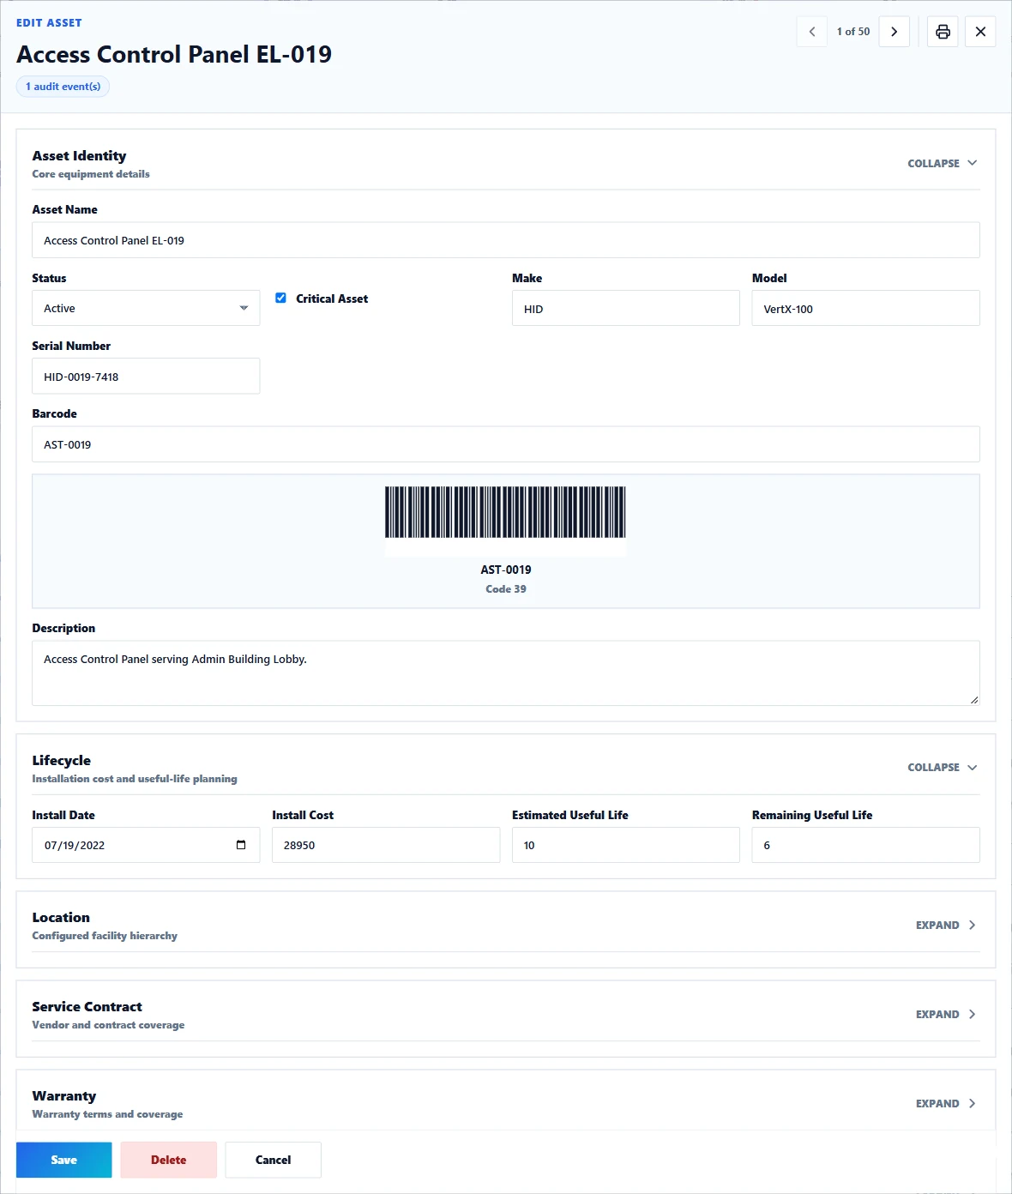The image size is (1012, 1194).
Task: Expand the Service Contract section
Action: pos(946,1015)
